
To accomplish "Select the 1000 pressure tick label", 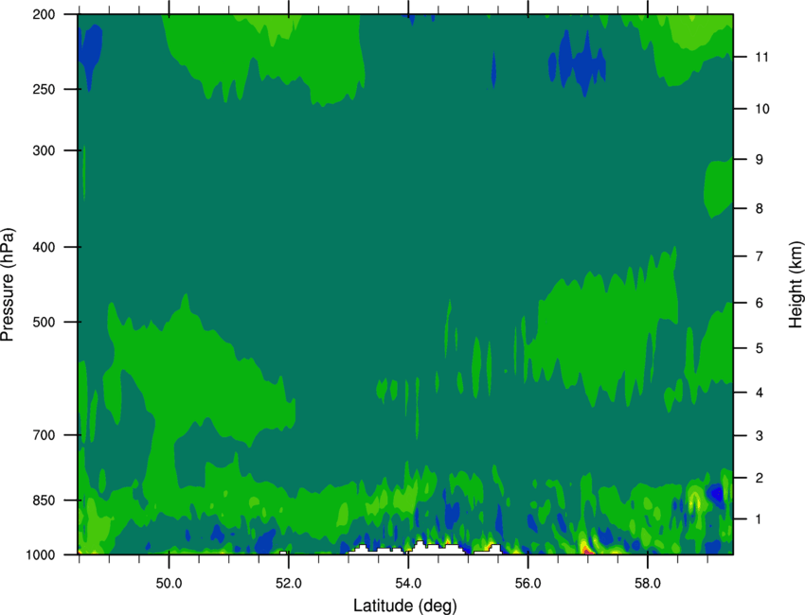I will [41, 555].
